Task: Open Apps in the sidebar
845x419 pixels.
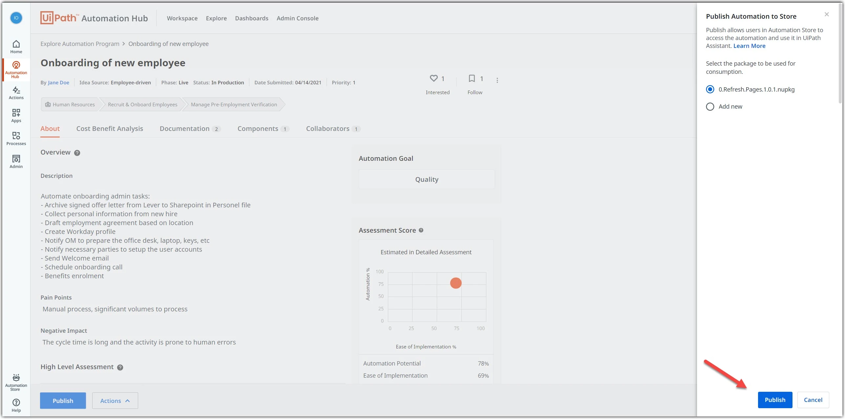Action: click(x=16, y=116)
